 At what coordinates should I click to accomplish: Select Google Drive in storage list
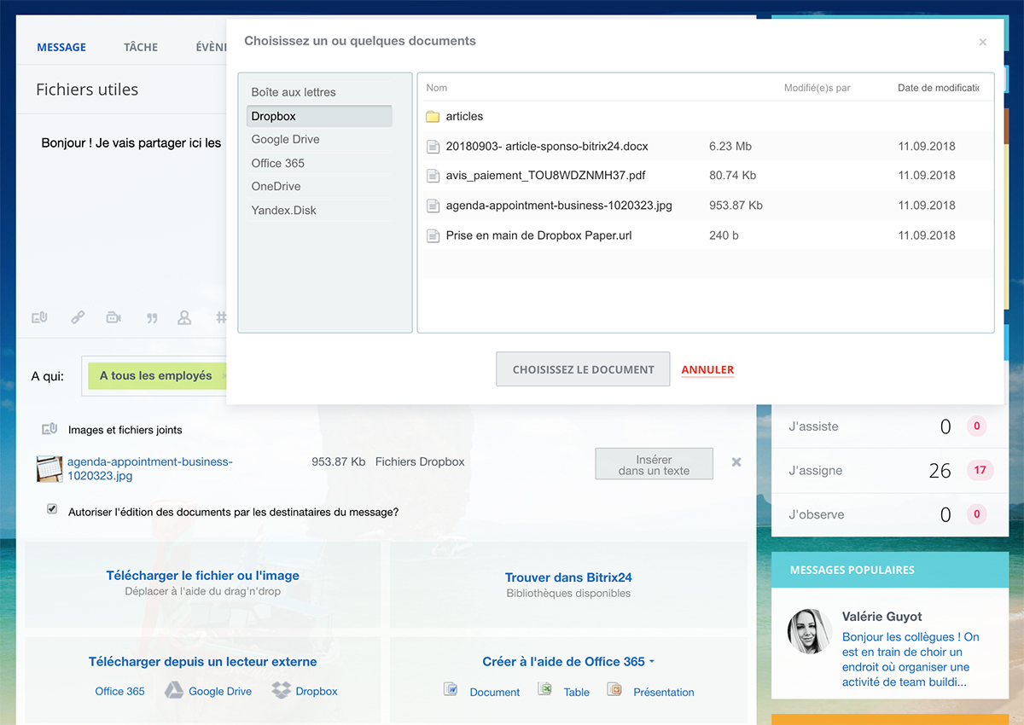[285, 140]
